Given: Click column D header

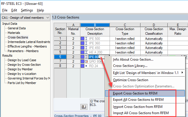Looking at the screenshot, I should 154,25.
